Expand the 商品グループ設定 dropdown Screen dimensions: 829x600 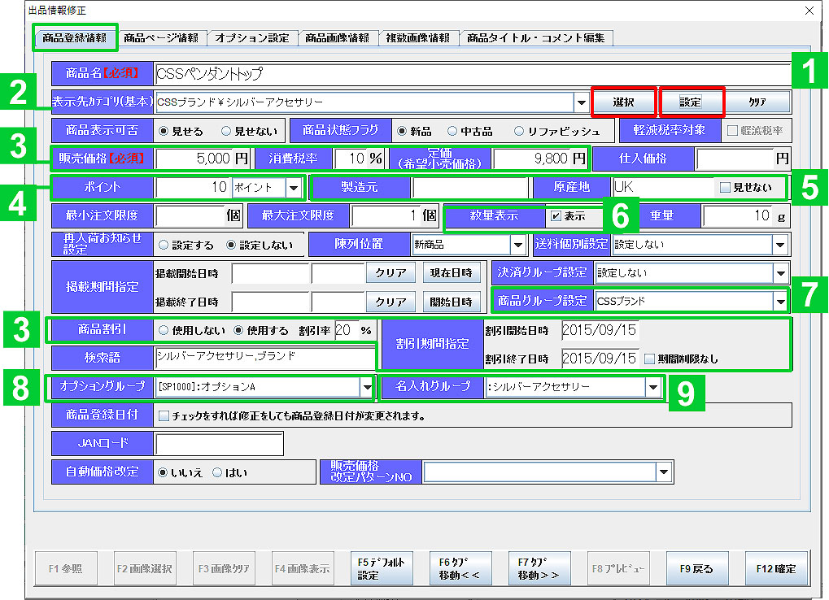pyautogui.click(x=780, y=302)
